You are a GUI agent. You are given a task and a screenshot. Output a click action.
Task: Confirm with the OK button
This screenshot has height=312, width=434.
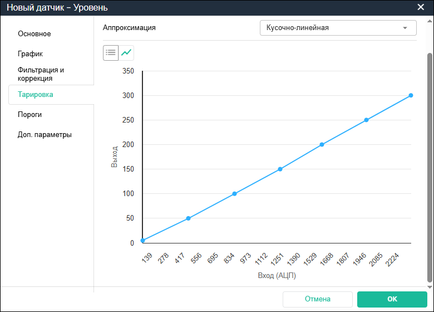point(392,299)
